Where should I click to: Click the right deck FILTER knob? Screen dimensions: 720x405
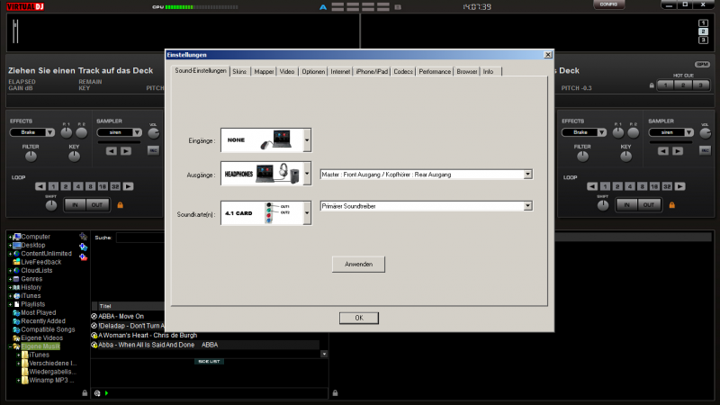click(x=582, y=157)
